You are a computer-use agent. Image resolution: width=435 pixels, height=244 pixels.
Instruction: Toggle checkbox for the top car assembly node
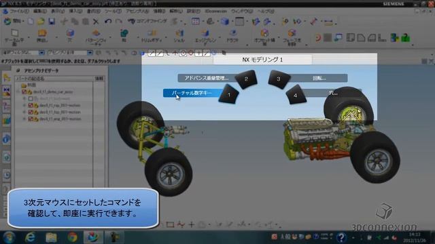[x=24, y=91]
